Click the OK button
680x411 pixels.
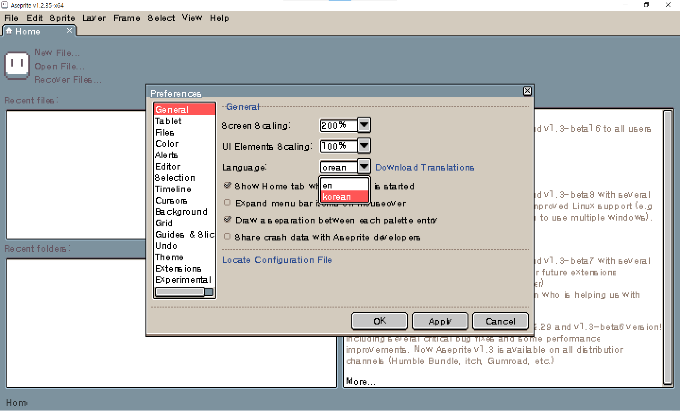380,321
